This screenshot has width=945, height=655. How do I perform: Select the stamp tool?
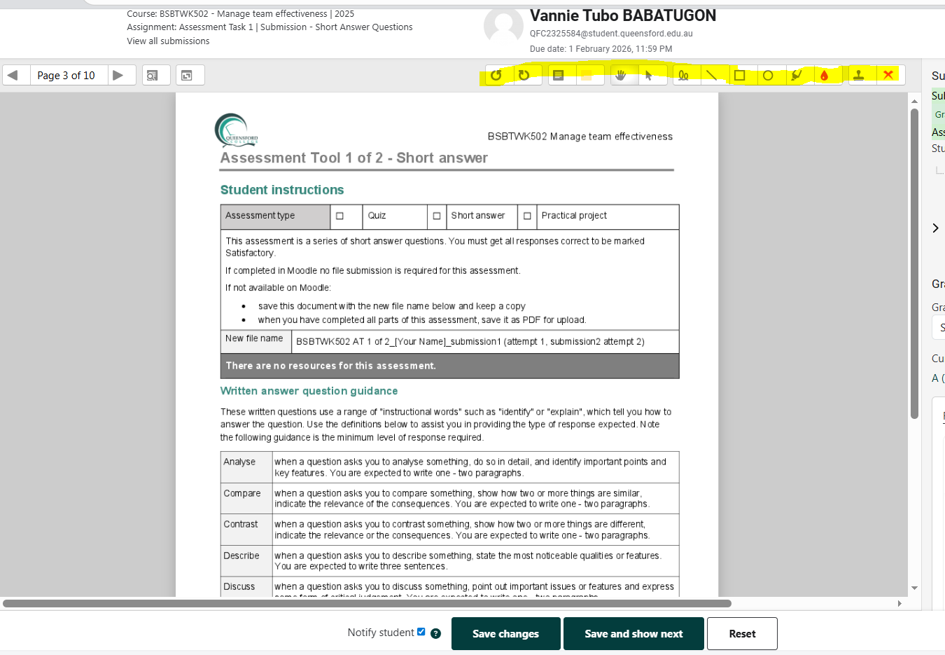[x=859, y=76]
